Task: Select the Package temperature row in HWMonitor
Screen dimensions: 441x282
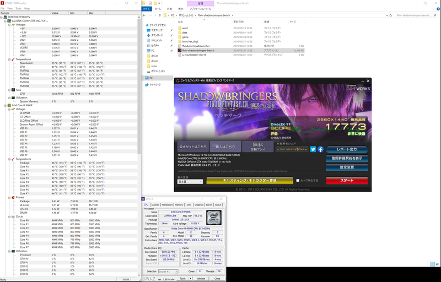Action: pos(69,163)
